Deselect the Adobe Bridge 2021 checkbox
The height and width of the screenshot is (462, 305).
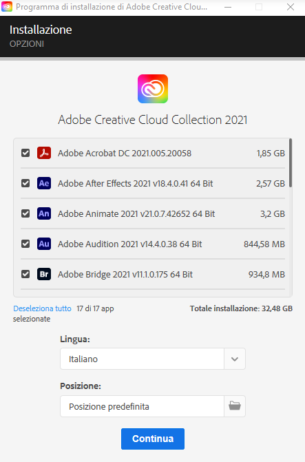[25, 274]
